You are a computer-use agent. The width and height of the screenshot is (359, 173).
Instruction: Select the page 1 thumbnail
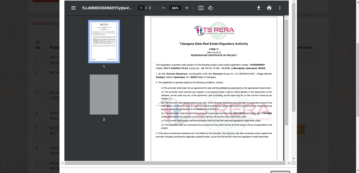click(104, 42)
